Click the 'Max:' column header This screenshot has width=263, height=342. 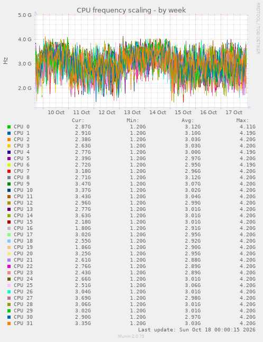243,121
